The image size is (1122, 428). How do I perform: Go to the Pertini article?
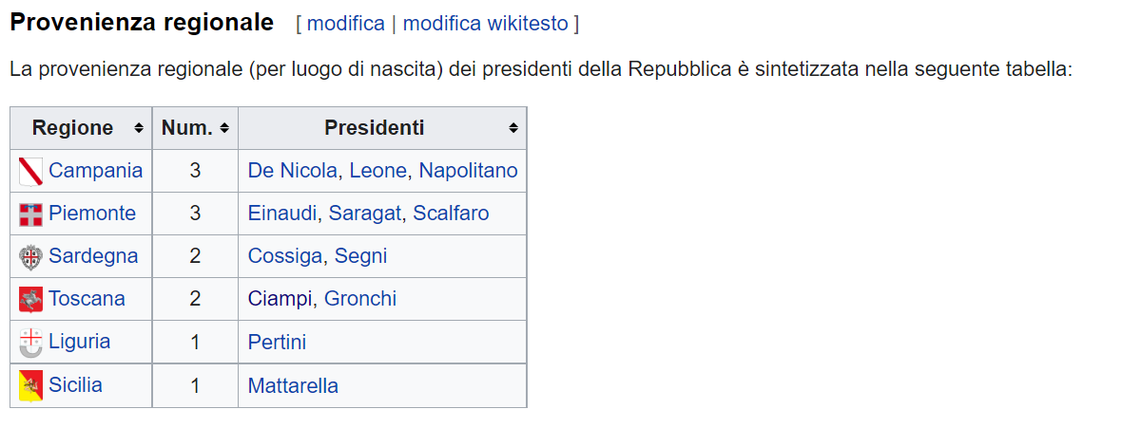[277, 343]
